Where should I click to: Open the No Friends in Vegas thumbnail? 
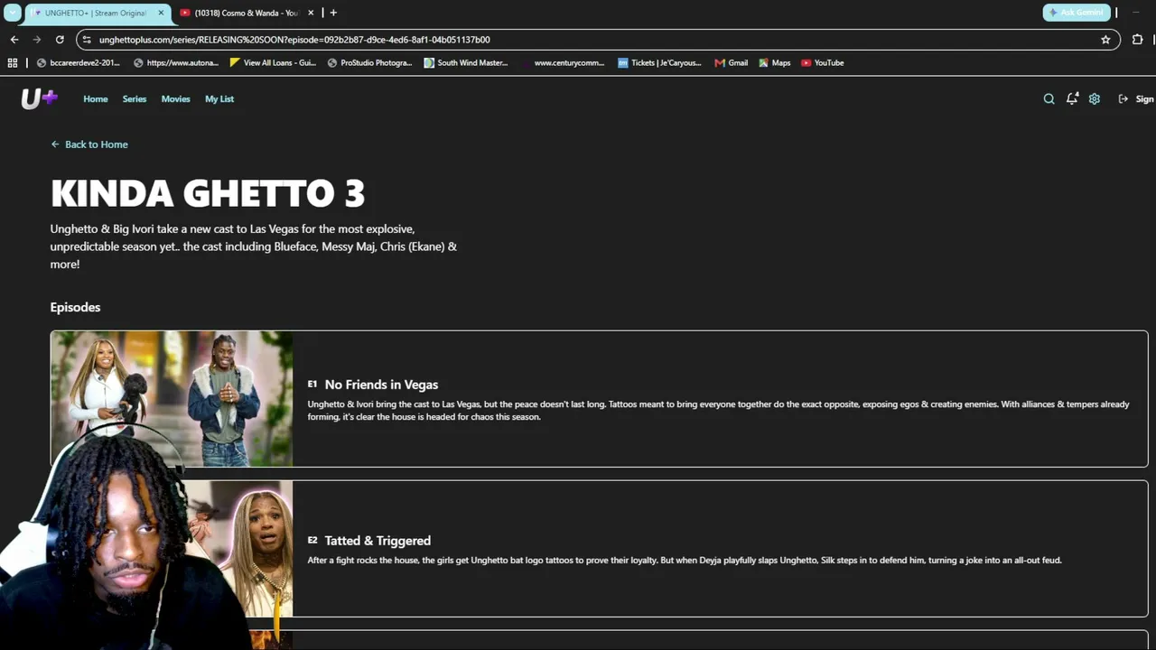172,399
